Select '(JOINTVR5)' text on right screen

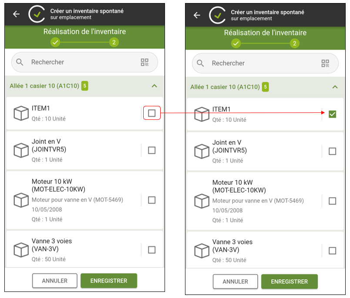(229, 150)
